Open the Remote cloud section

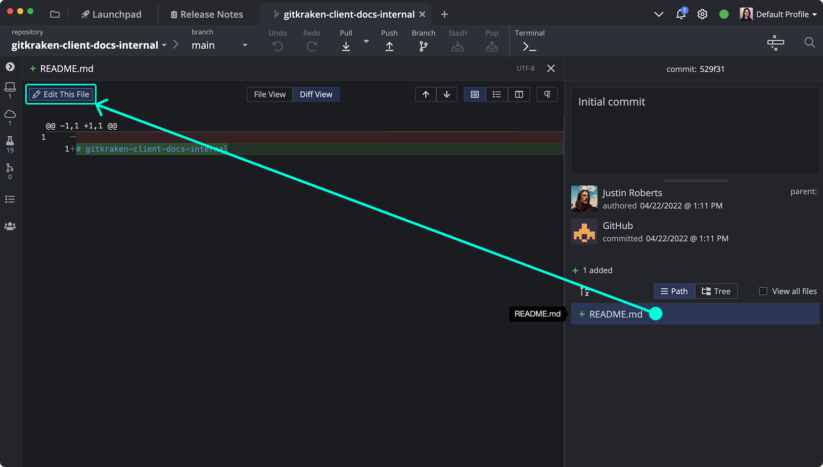point(10,117)
